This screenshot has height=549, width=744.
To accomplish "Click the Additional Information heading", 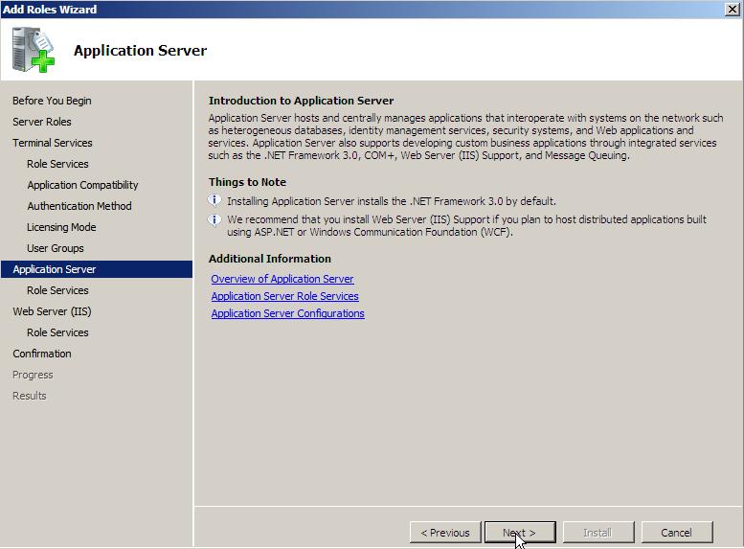I will [x=269, y=259].
